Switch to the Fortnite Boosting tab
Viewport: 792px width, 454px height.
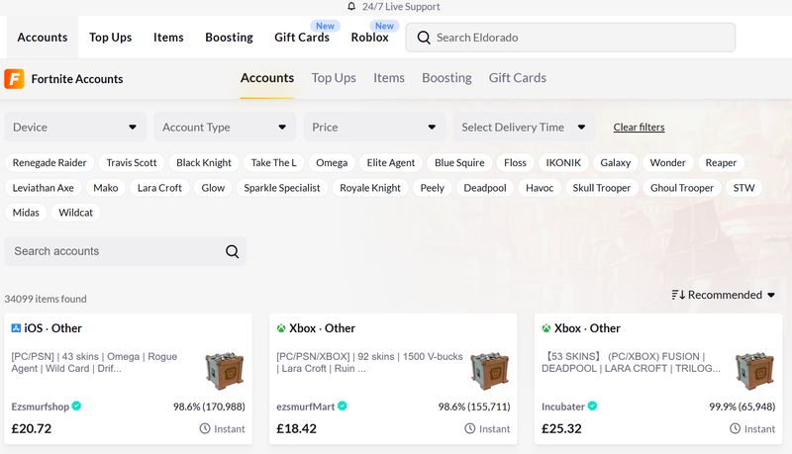pos(447,78)
